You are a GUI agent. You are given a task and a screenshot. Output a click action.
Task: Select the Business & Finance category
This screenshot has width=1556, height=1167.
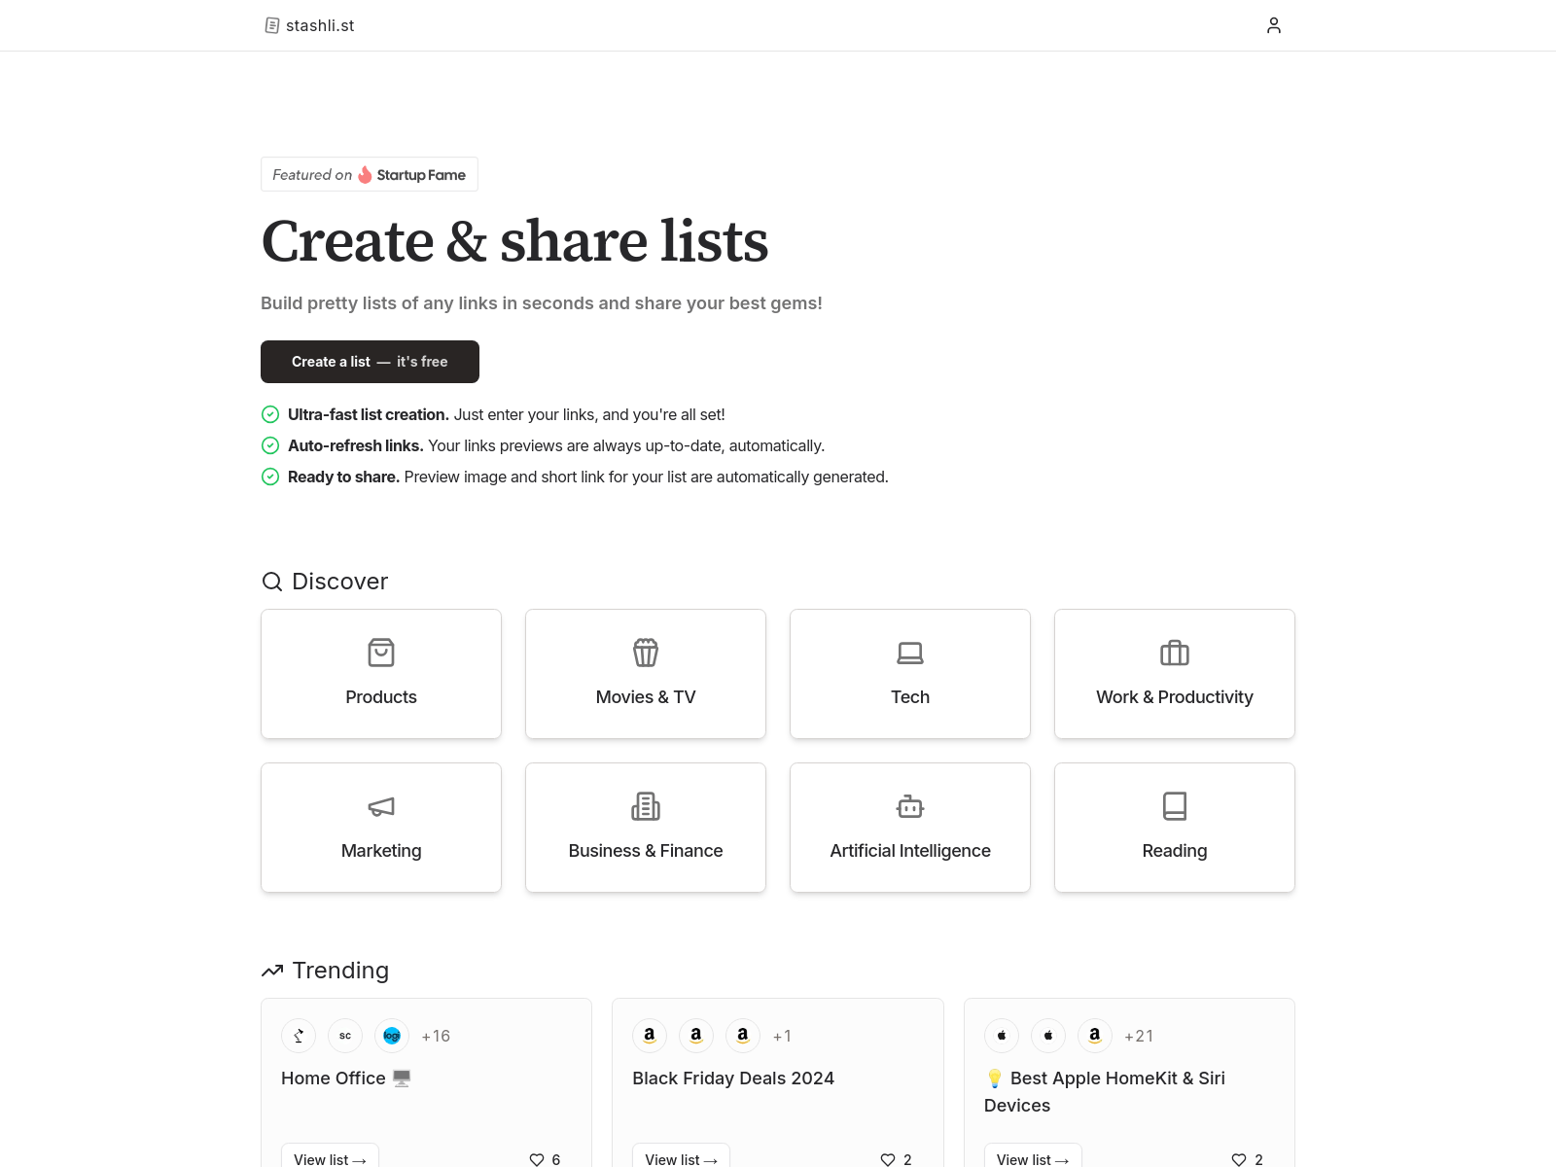coord(645,827)
